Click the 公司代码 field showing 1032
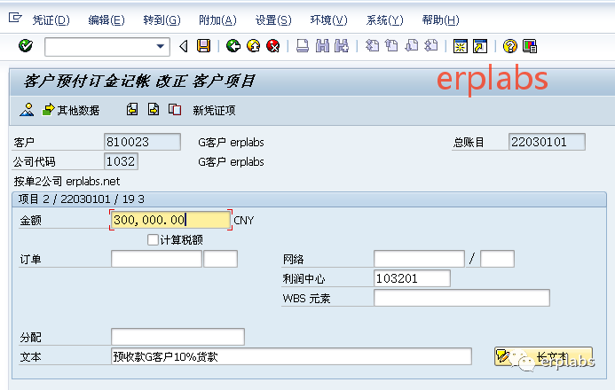 122,161
